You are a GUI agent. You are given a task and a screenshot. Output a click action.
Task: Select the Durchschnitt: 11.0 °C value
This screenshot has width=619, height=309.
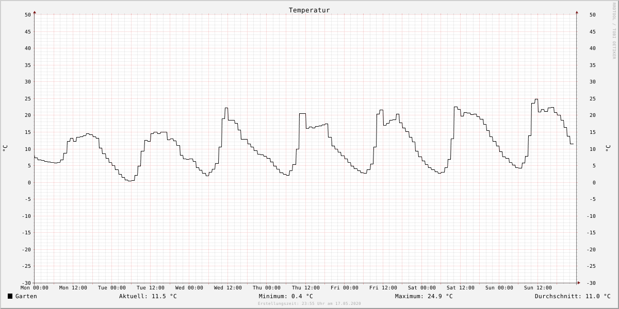click(x=573, y=296)
